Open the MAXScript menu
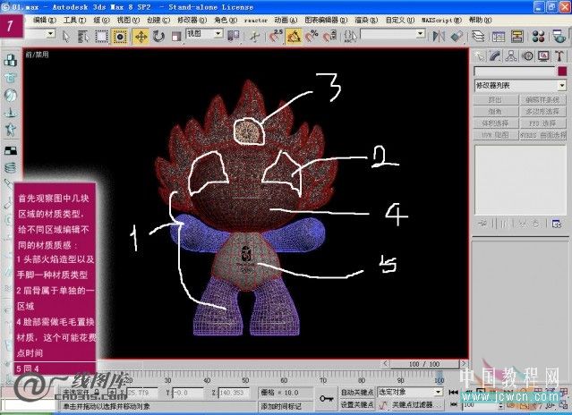This screenshot has width=572, height=415. click(441, 20)
